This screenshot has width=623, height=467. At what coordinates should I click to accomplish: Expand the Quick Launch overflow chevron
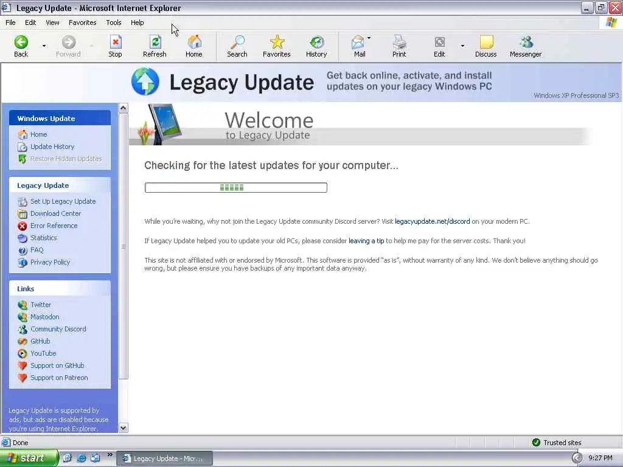110,455
